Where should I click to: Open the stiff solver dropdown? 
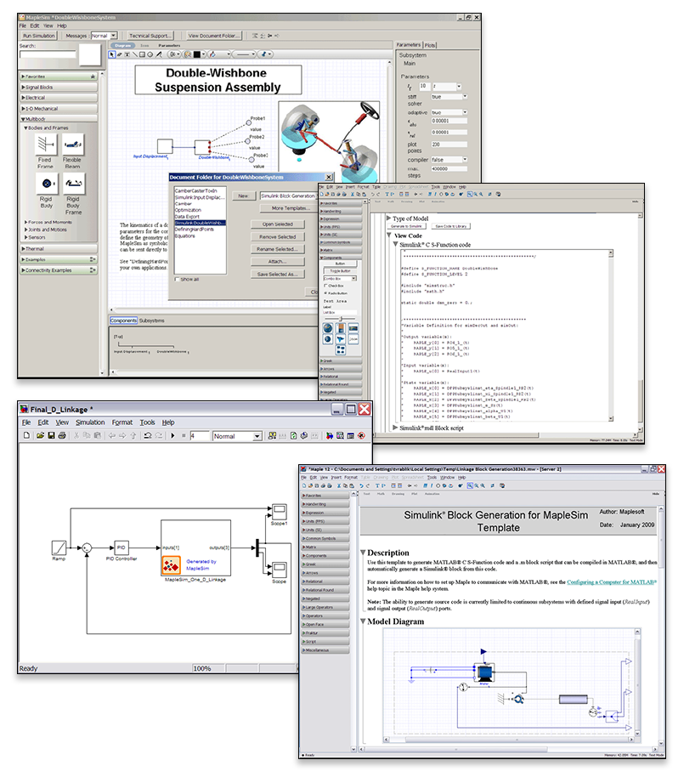[449, 97]
